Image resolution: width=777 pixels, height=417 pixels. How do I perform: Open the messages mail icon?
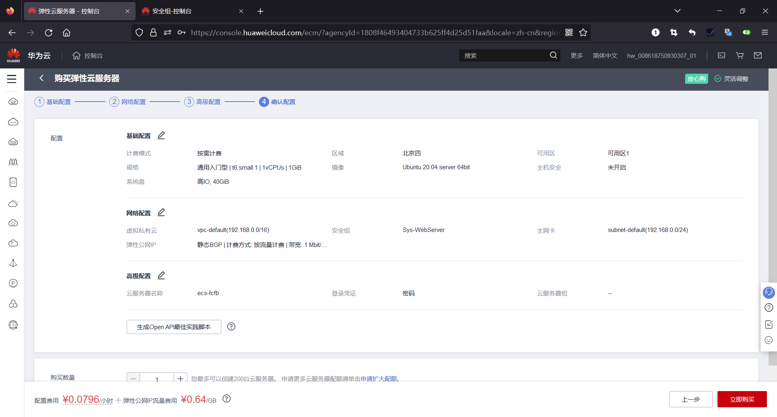[x=758, y=55]
